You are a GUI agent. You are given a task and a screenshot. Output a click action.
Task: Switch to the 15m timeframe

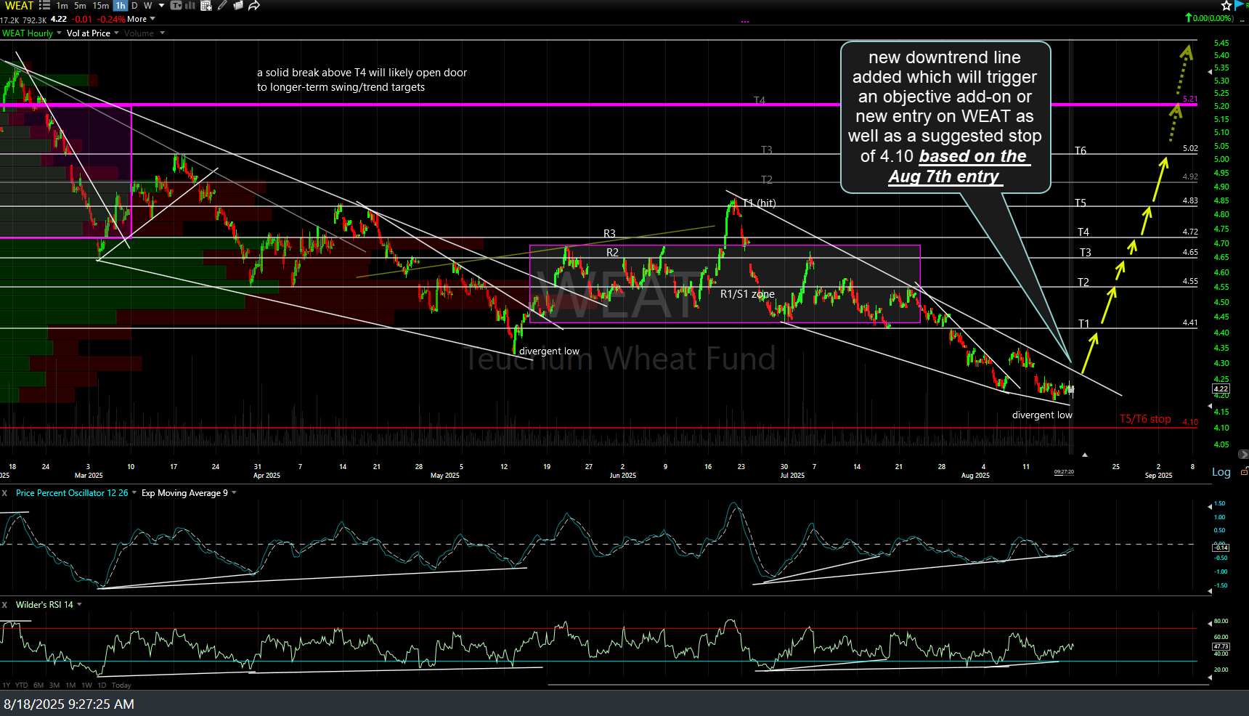pyautogui.click(x=100, y=5)
